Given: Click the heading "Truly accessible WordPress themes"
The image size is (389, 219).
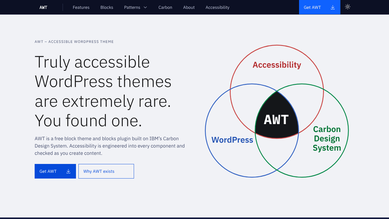Looking at the screenshot, I should click(x=103, y=91).
